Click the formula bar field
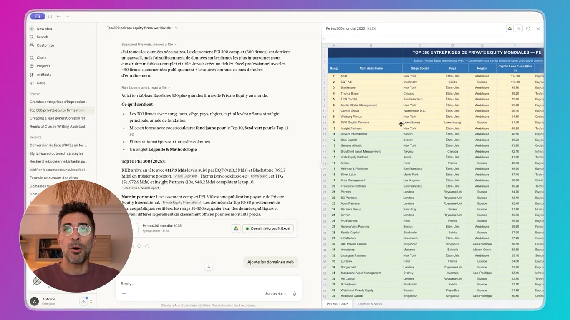This screenshot has height=320, width=570. coord(436,39)
